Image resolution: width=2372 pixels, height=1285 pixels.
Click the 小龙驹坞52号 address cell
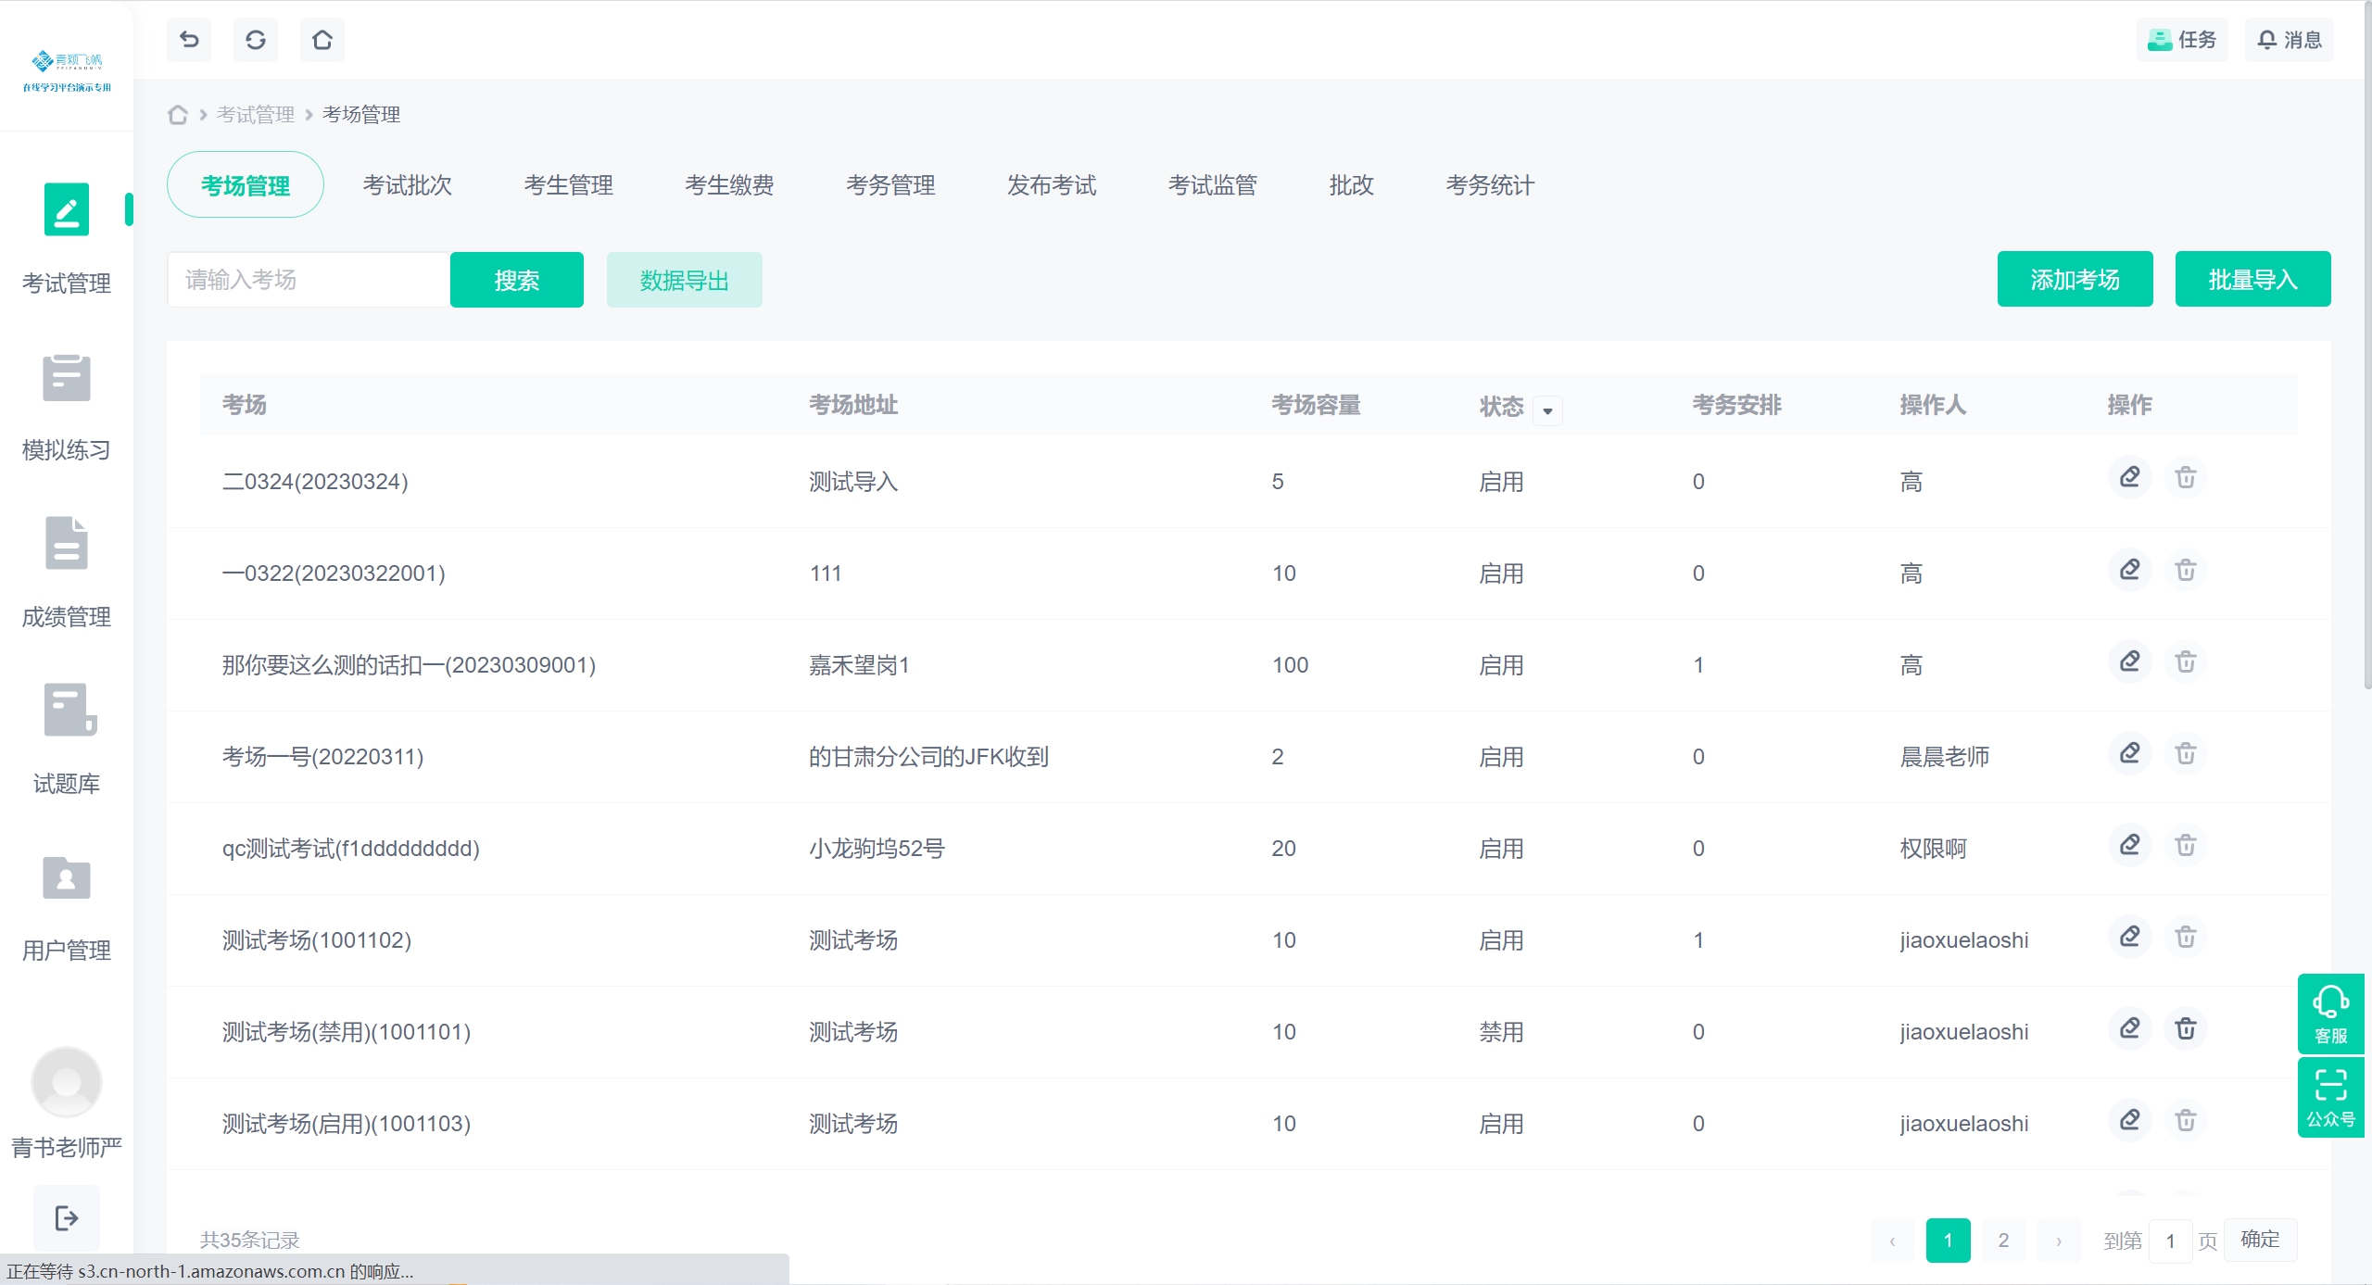coord(877,849)
